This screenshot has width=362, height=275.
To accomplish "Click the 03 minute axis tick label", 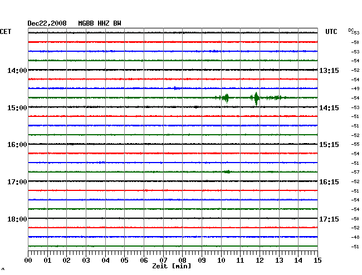I will point(86,260).
